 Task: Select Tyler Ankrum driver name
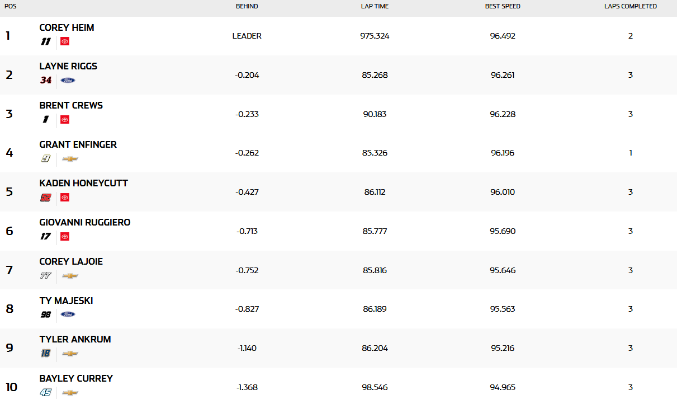(75, 339)
